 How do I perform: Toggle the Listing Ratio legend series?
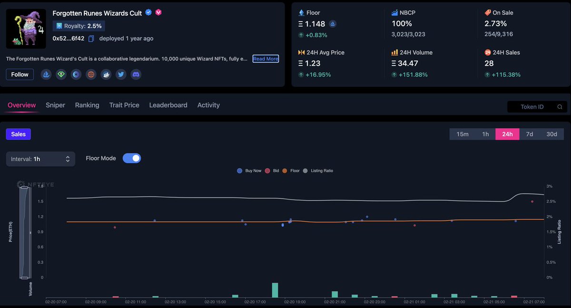318,171
